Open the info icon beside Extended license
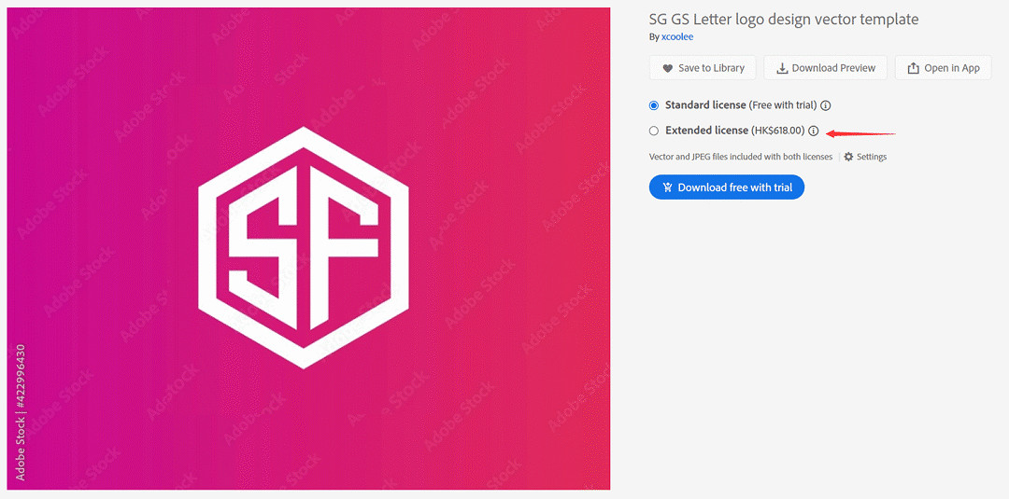 (814, 131)
